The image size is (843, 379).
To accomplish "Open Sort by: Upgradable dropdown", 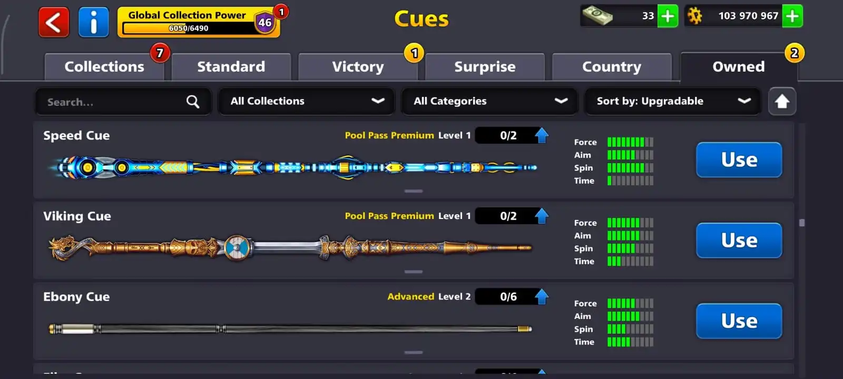I will pyautogui.click(x=673, y=101).
